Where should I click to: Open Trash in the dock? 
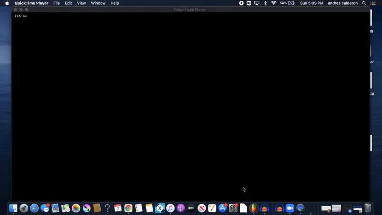pyautogui.click(x=368, y=208)
